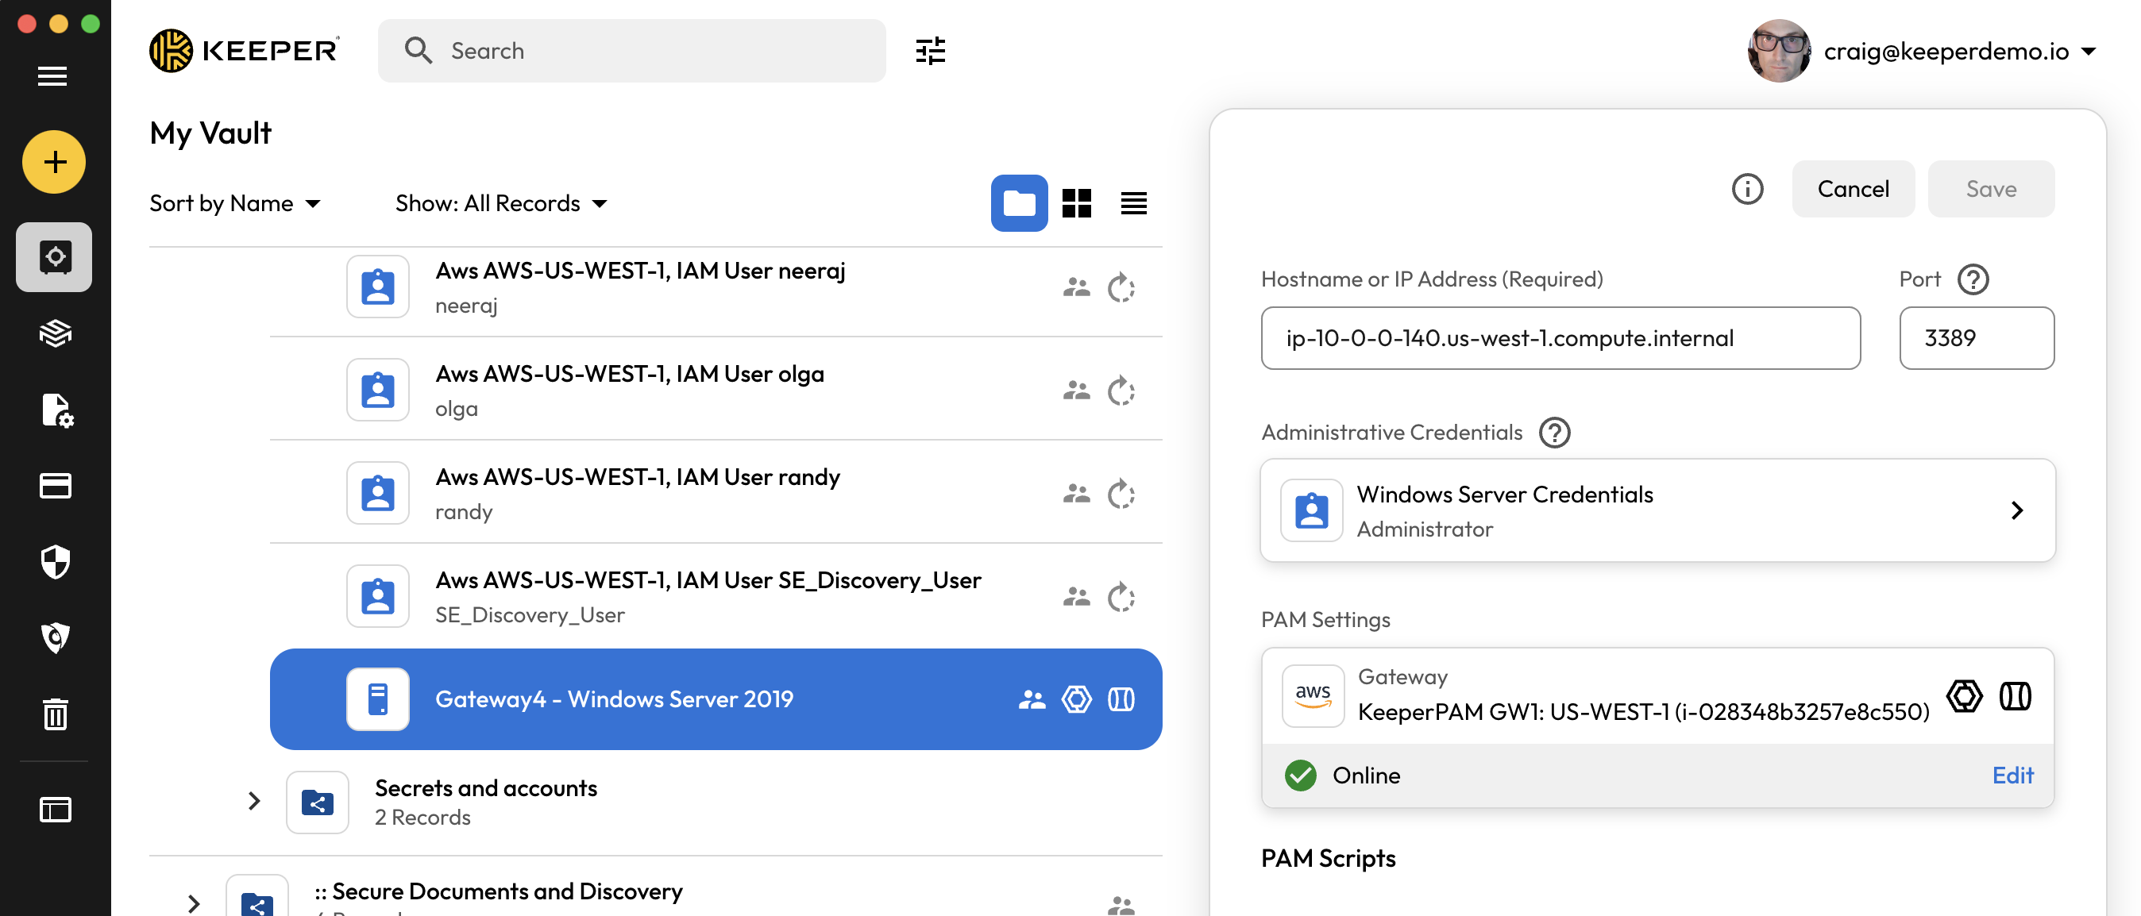Open craig@keeperdemo.io account menu

1946,51
